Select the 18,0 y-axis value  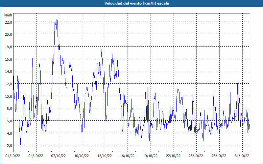[x=9, y=47]
